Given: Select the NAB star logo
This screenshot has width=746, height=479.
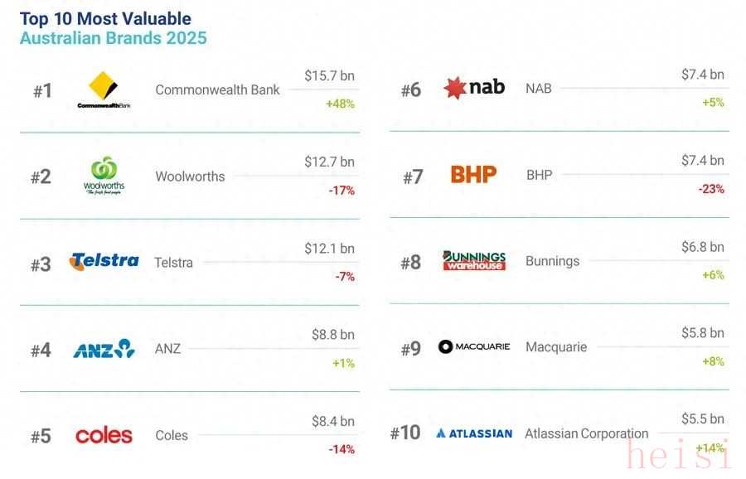Looking at the screenshot, I should [x=474, y=88].
